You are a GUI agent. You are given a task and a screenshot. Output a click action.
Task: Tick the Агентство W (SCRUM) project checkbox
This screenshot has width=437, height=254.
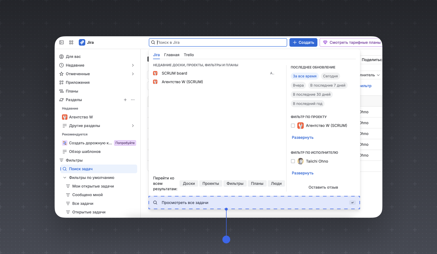click(x=293, y=126)
